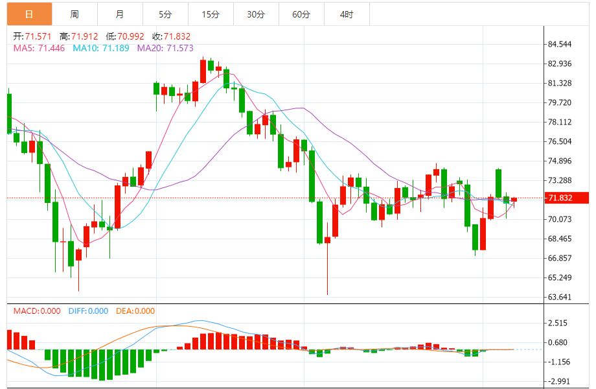Click the high price value 71.912
The width and height of the screenshot is (596, 389).
pos(85,36)
